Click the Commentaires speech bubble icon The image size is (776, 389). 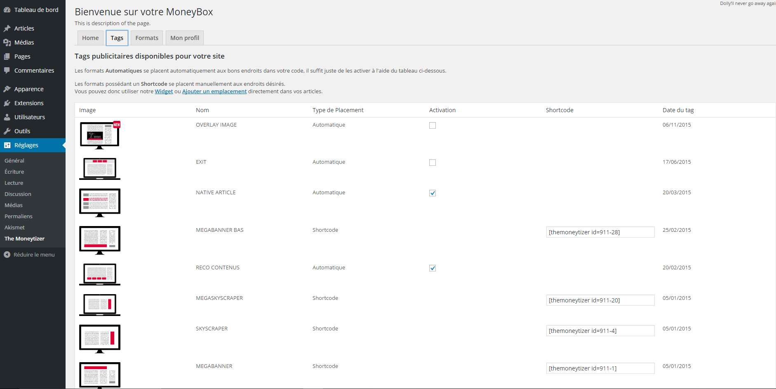coord(7,71)
